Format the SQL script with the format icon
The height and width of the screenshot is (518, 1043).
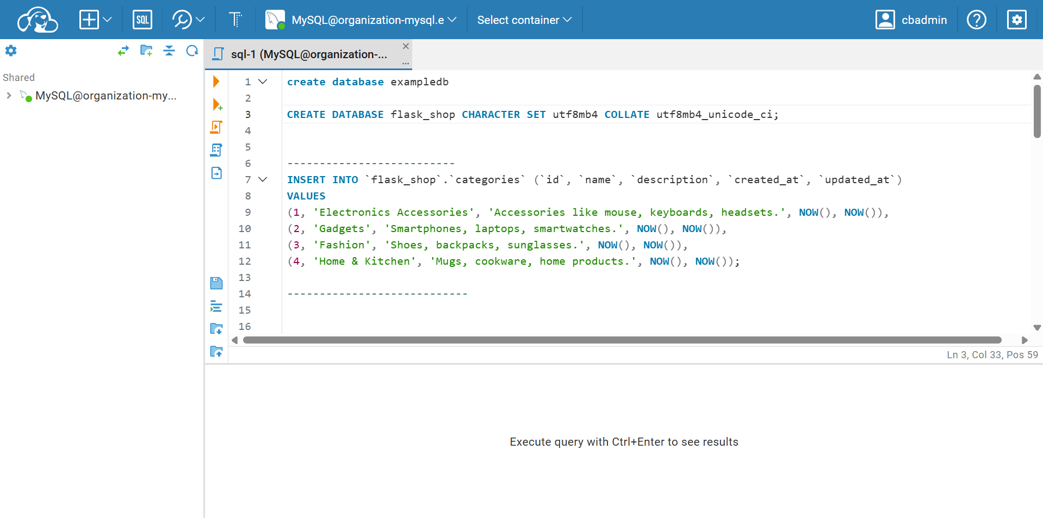click(x=216, y=306)
